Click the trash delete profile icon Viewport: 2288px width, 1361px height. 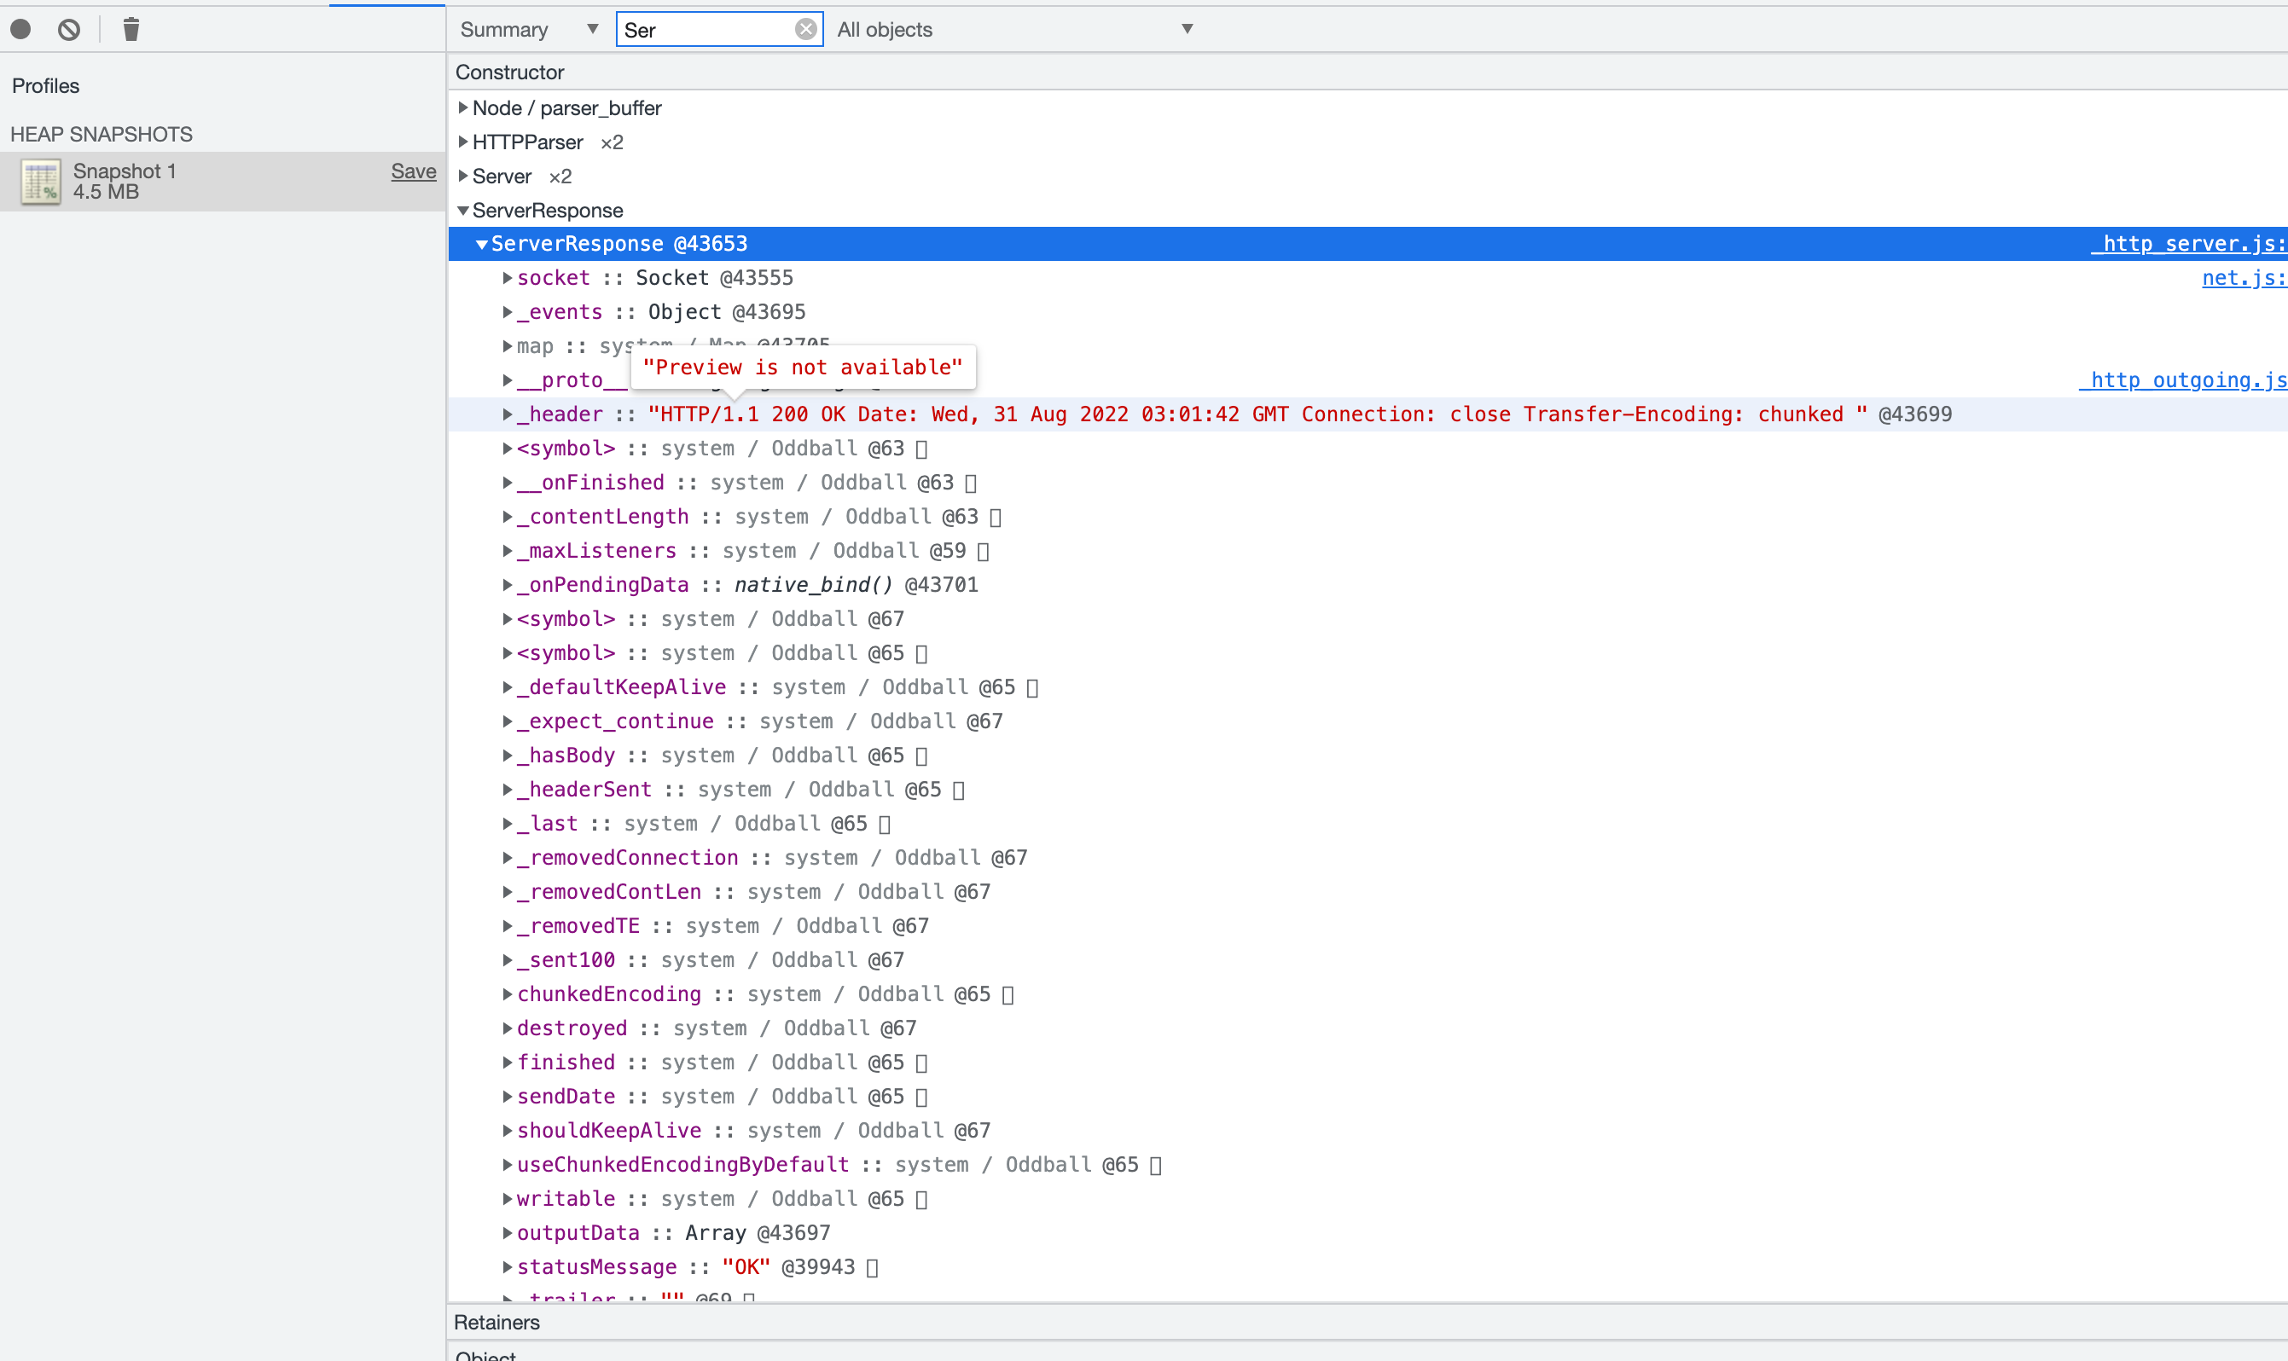click(x=131, y=29)
